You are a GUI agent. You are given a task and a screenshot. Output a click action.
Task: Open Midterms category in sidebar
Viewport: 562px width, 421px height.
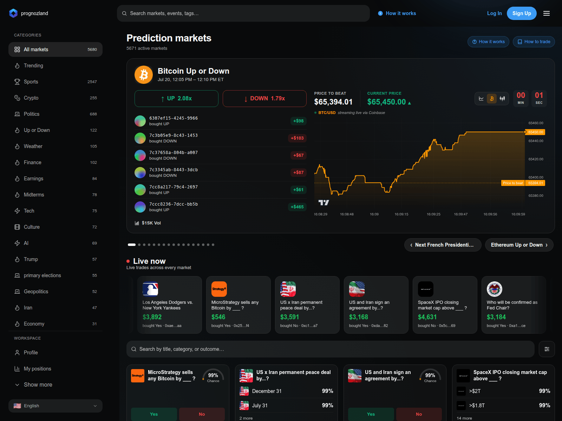55,195
